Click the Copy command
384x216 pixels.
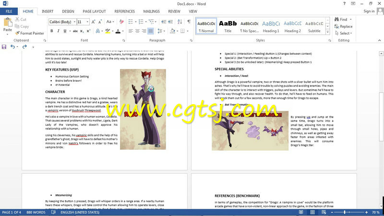tap(22, 26)
